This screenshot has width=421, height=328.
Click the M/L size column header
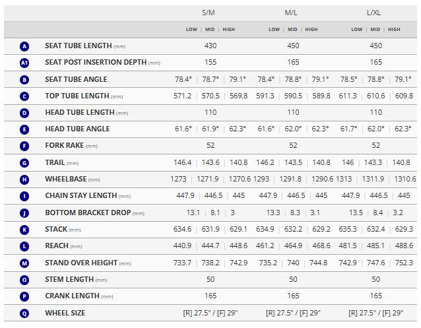point(293,13)
